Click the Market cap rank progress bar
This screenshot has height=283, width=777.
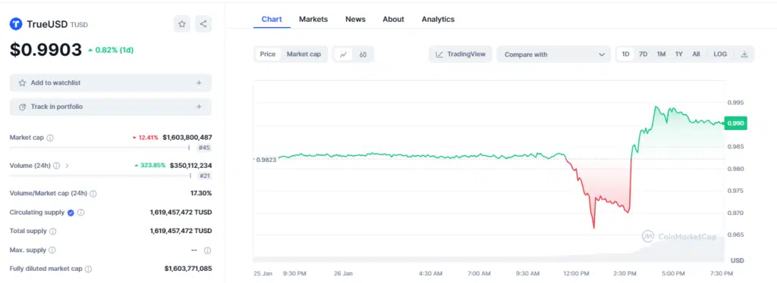[100, 148]
